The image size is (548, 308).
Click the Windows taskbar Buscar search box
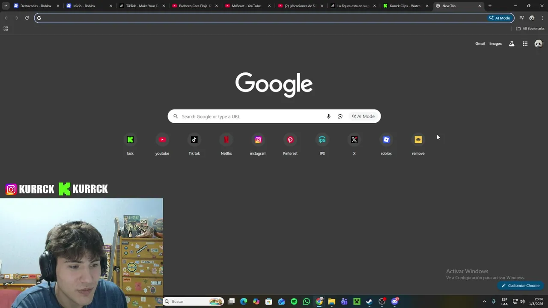click(x=194, y=302)
